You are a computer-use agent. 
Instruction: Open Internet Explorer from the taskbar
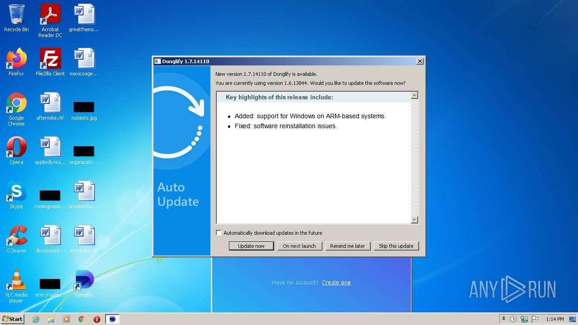pos(36,319)
